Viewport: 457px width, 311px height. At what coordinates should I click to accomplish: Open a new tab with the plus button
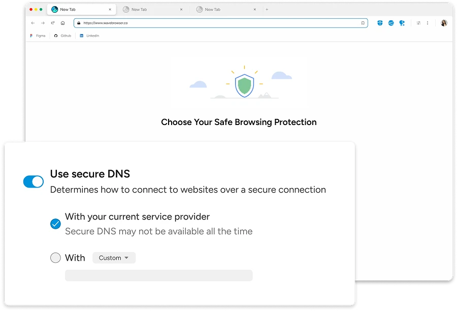(x=266, y=9)
